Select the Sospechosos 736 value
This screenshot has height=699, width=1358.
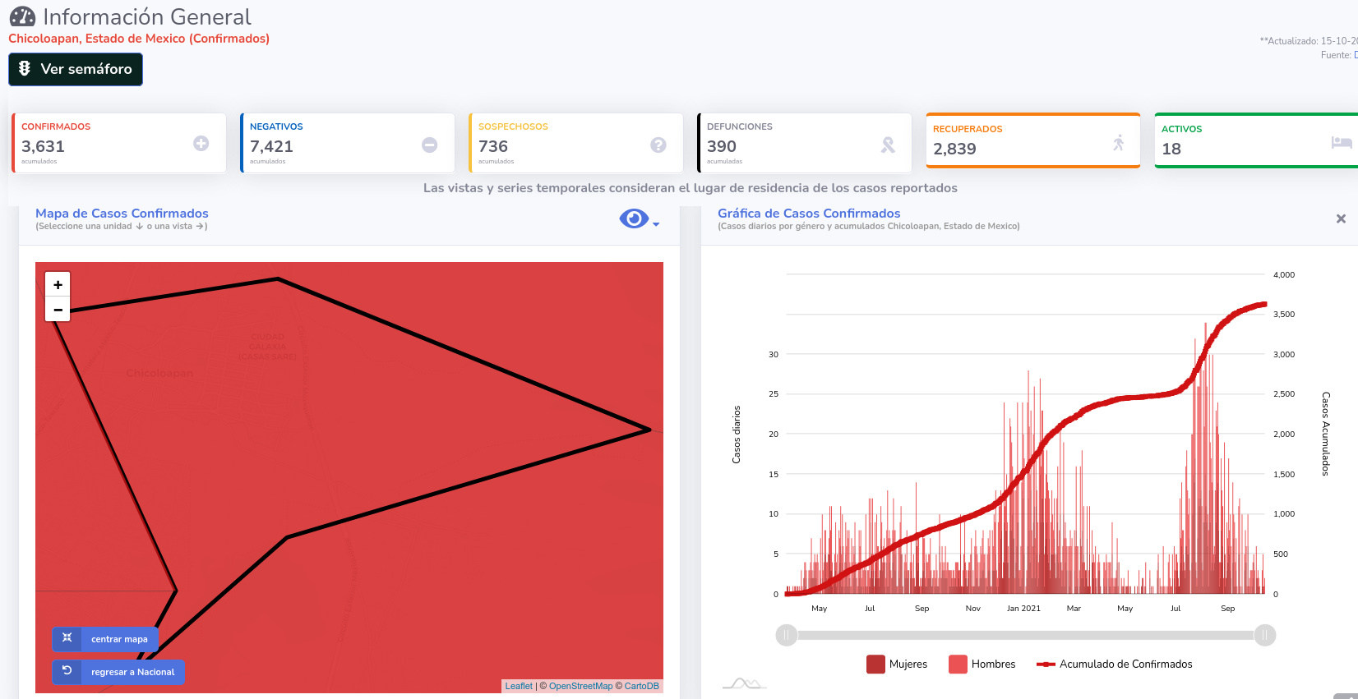(x=493, y=146)
